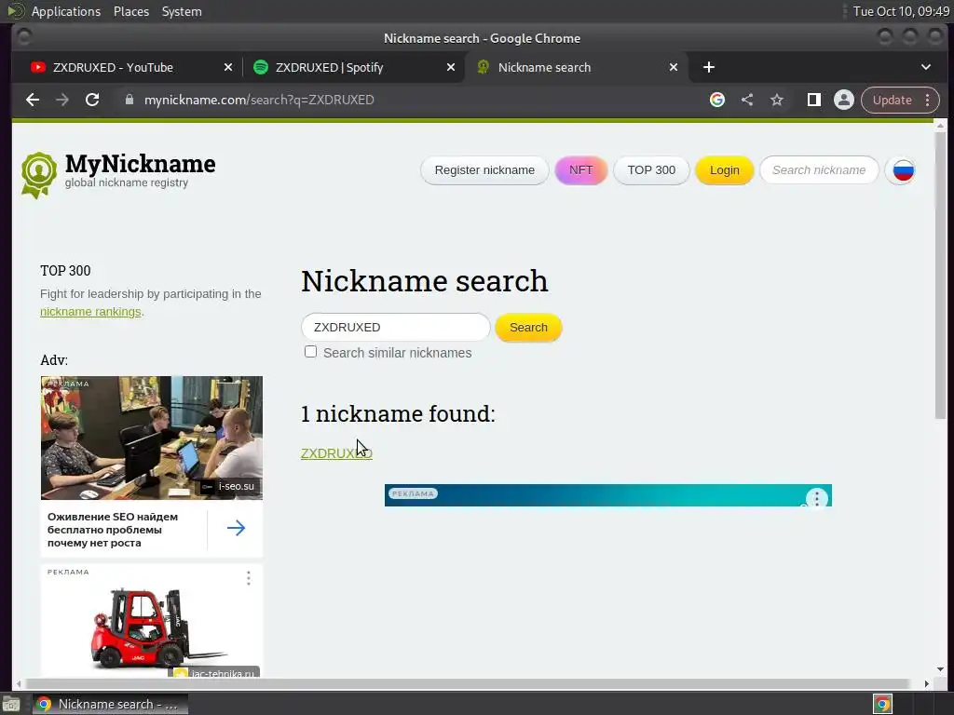Image resolution: width=954 pixels, height=715 pixels.
Task: Follow the nickname rankings link
Action: coord(90,311)
